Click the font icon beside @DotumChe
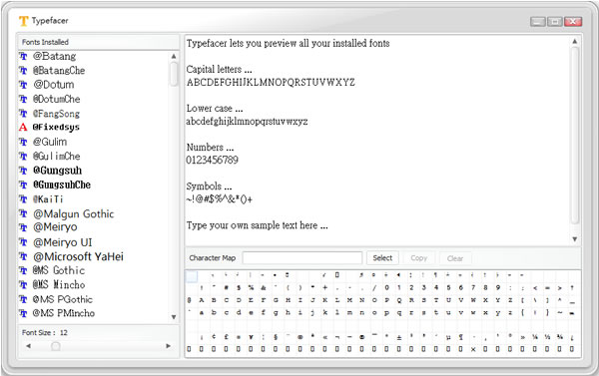Viewport: 599px width, 376px height. click(x=23, y=100)
